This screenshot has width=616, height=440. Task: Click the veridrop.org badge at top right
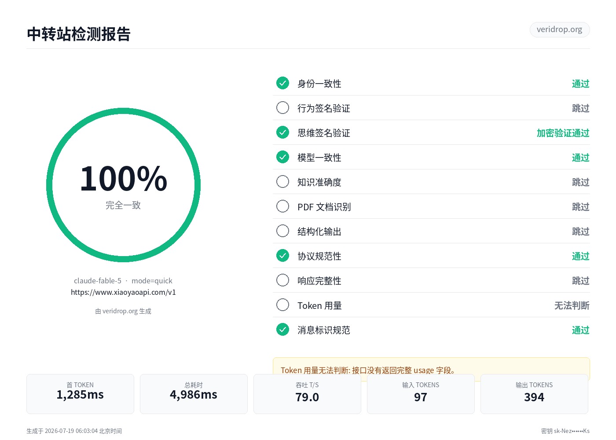(x=559, y=29)
